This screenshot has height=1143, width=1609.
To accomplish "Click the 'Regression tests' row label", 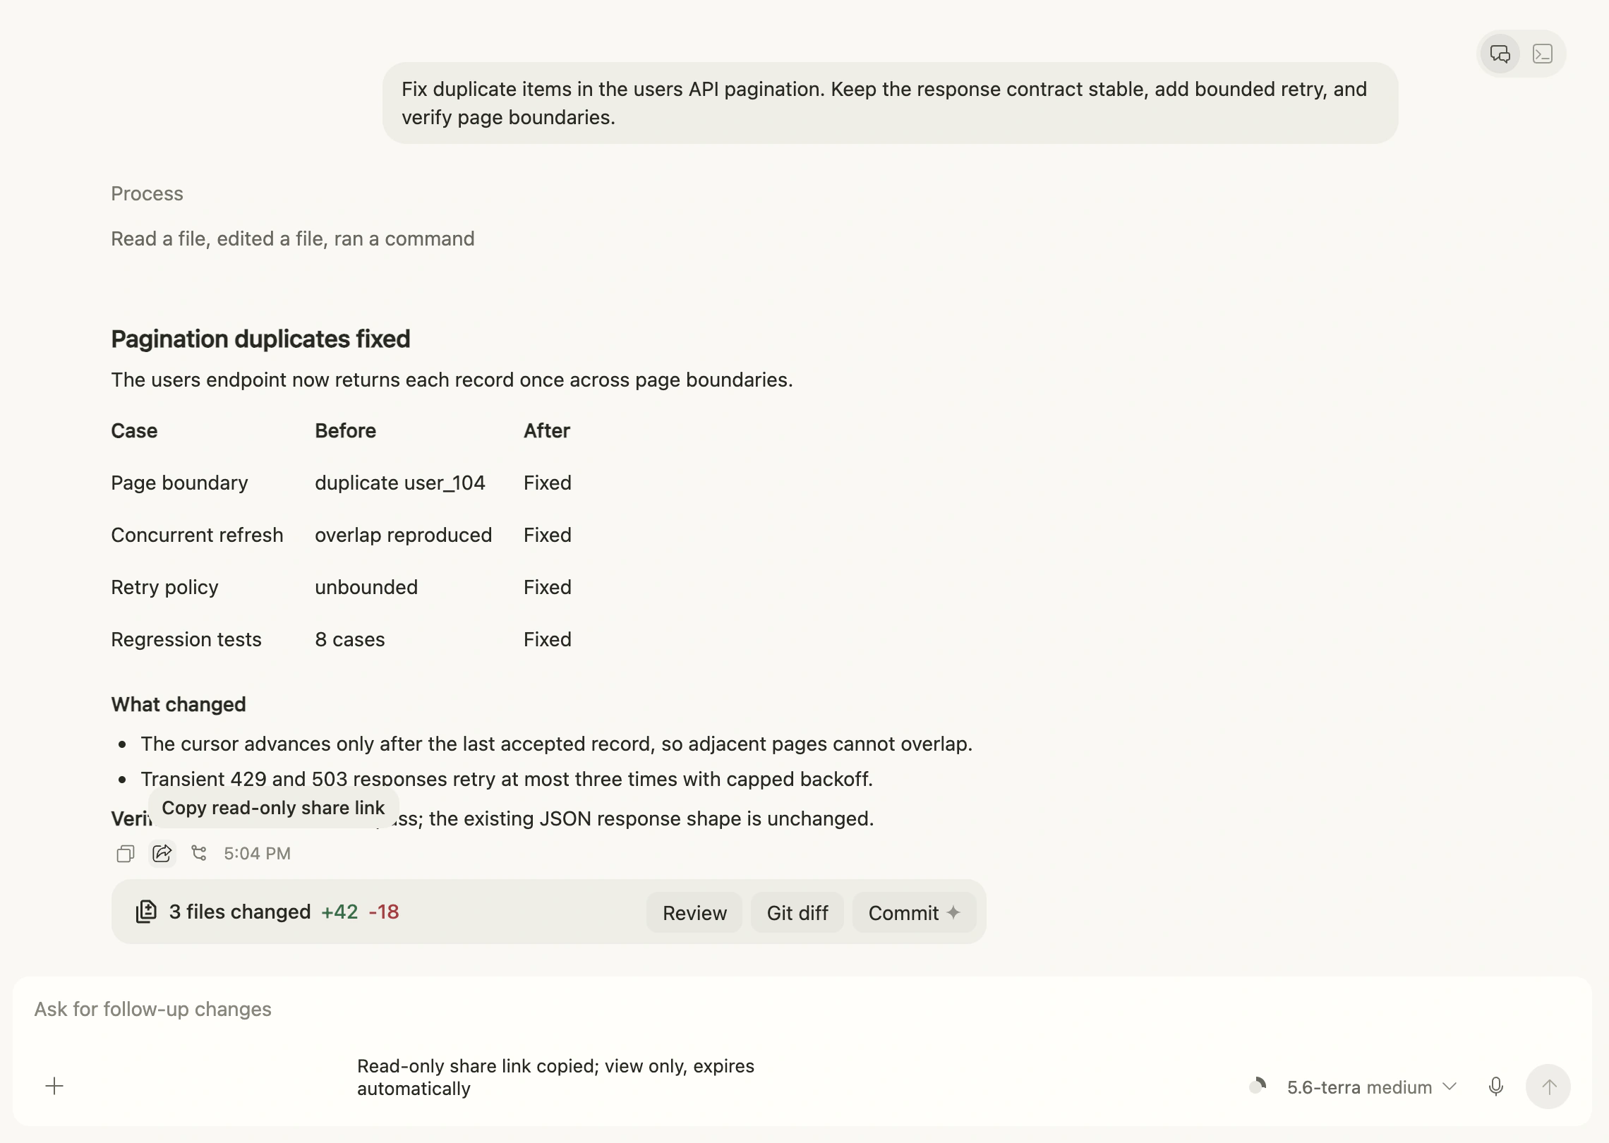I will coord(186,640).
